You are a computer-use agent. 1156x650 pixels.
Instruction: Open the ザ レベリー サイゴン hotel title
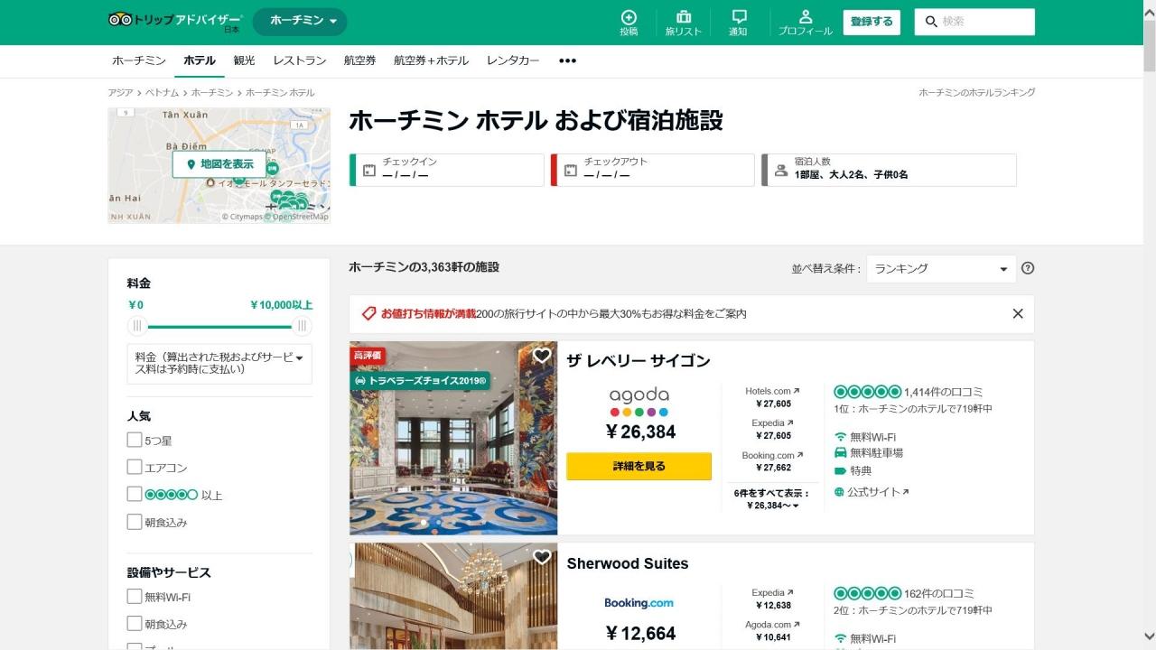[x=639, y=361]
